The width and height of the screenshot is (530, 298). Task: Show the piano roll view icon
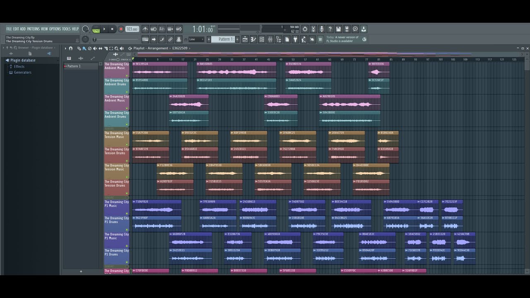pyautogui.click(x=253, y=39)
